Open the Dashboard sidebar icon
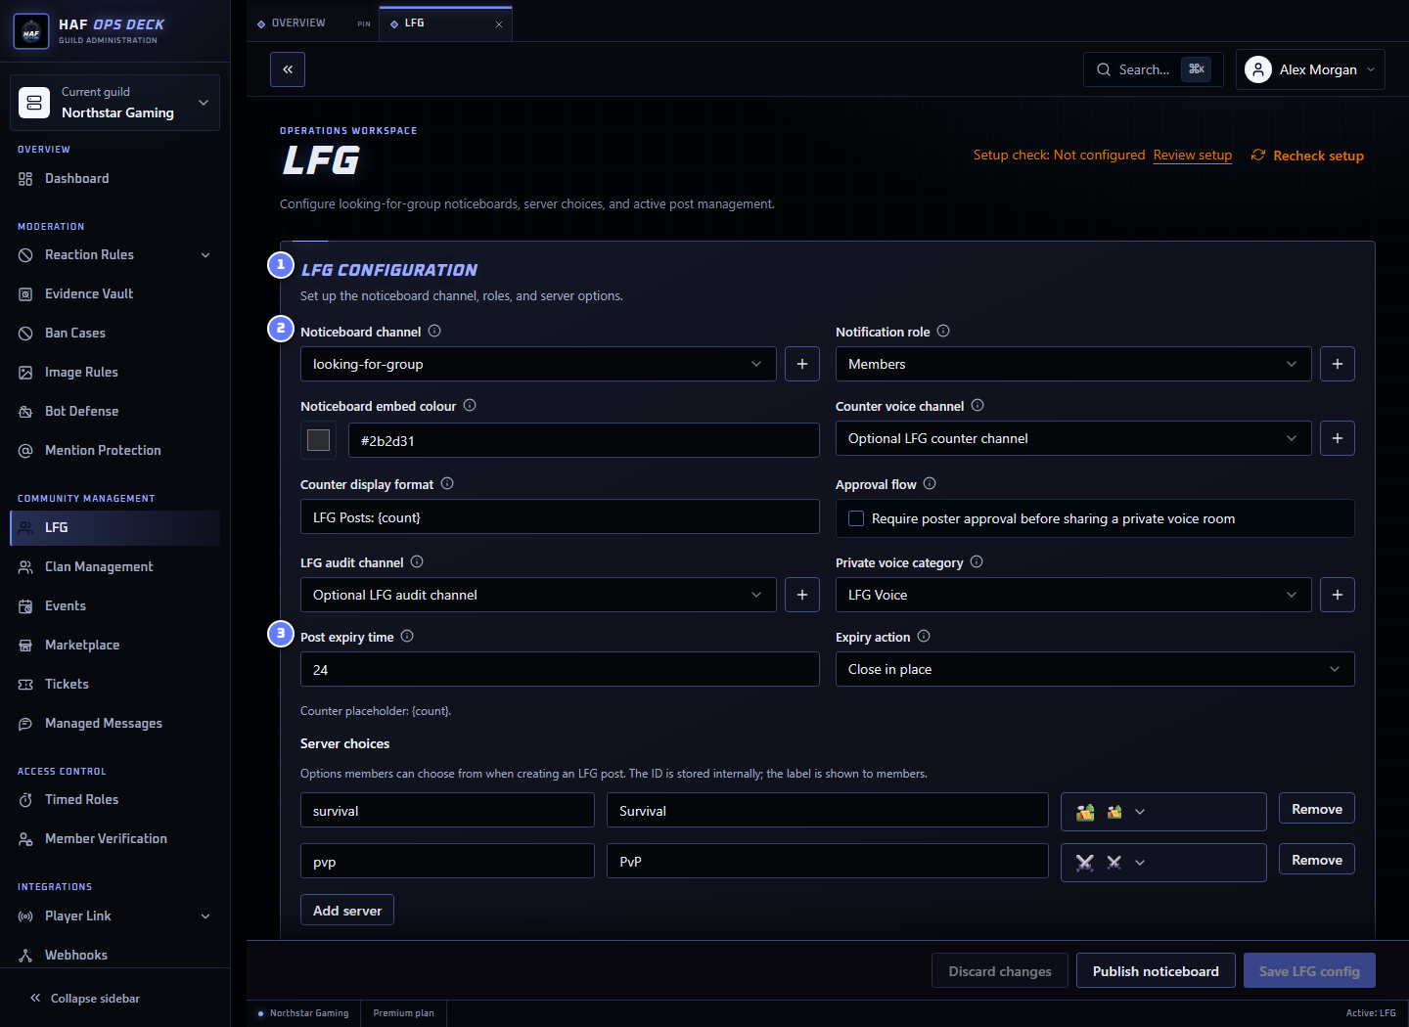The height and width of the screenshot is (1027, 1409). (25, 179)
